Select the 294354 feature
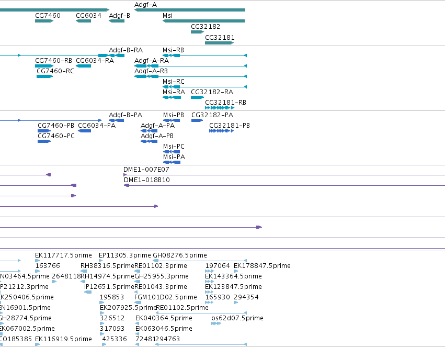Screen dimensions: 445x347 (x=236, y=303)
